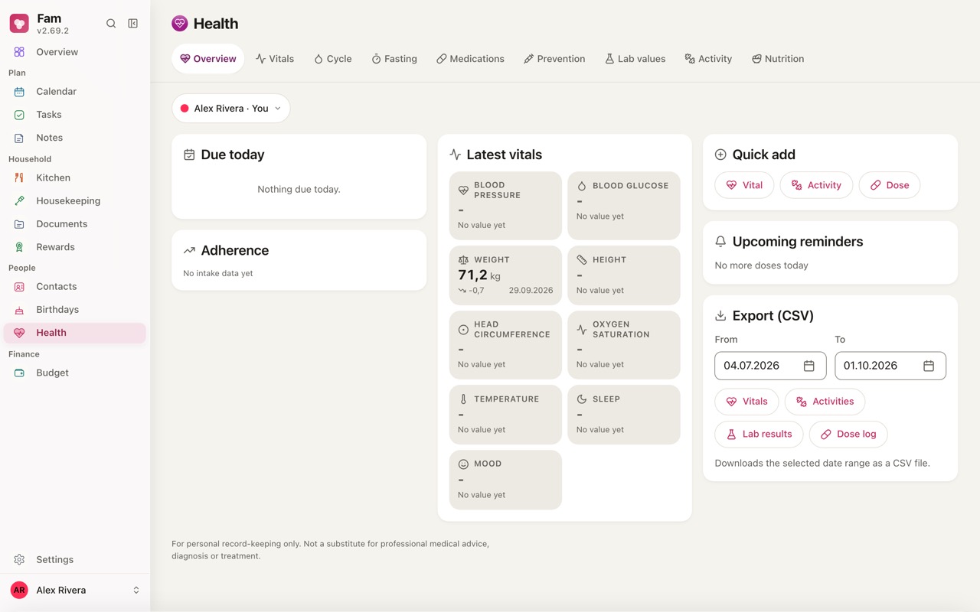Collapse the sidebar with the panel icon
The width and height of the screenshot is (980, 612).
[x=133, y=24]
